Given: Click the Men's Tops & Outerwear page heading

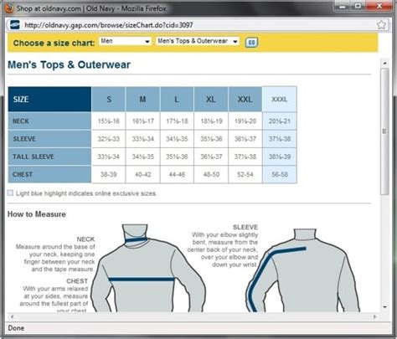Looking at the screenshot, I should pos(69,64).
